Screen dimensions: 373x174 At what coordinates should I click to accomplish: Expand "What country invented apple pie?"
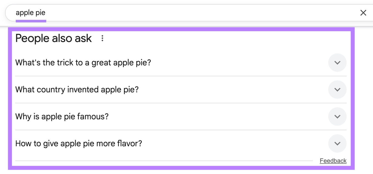point(337,90)
